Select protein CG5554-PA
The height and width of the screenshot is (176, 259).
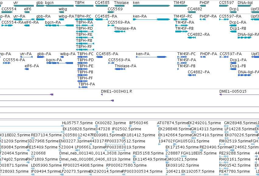(14, 60)
